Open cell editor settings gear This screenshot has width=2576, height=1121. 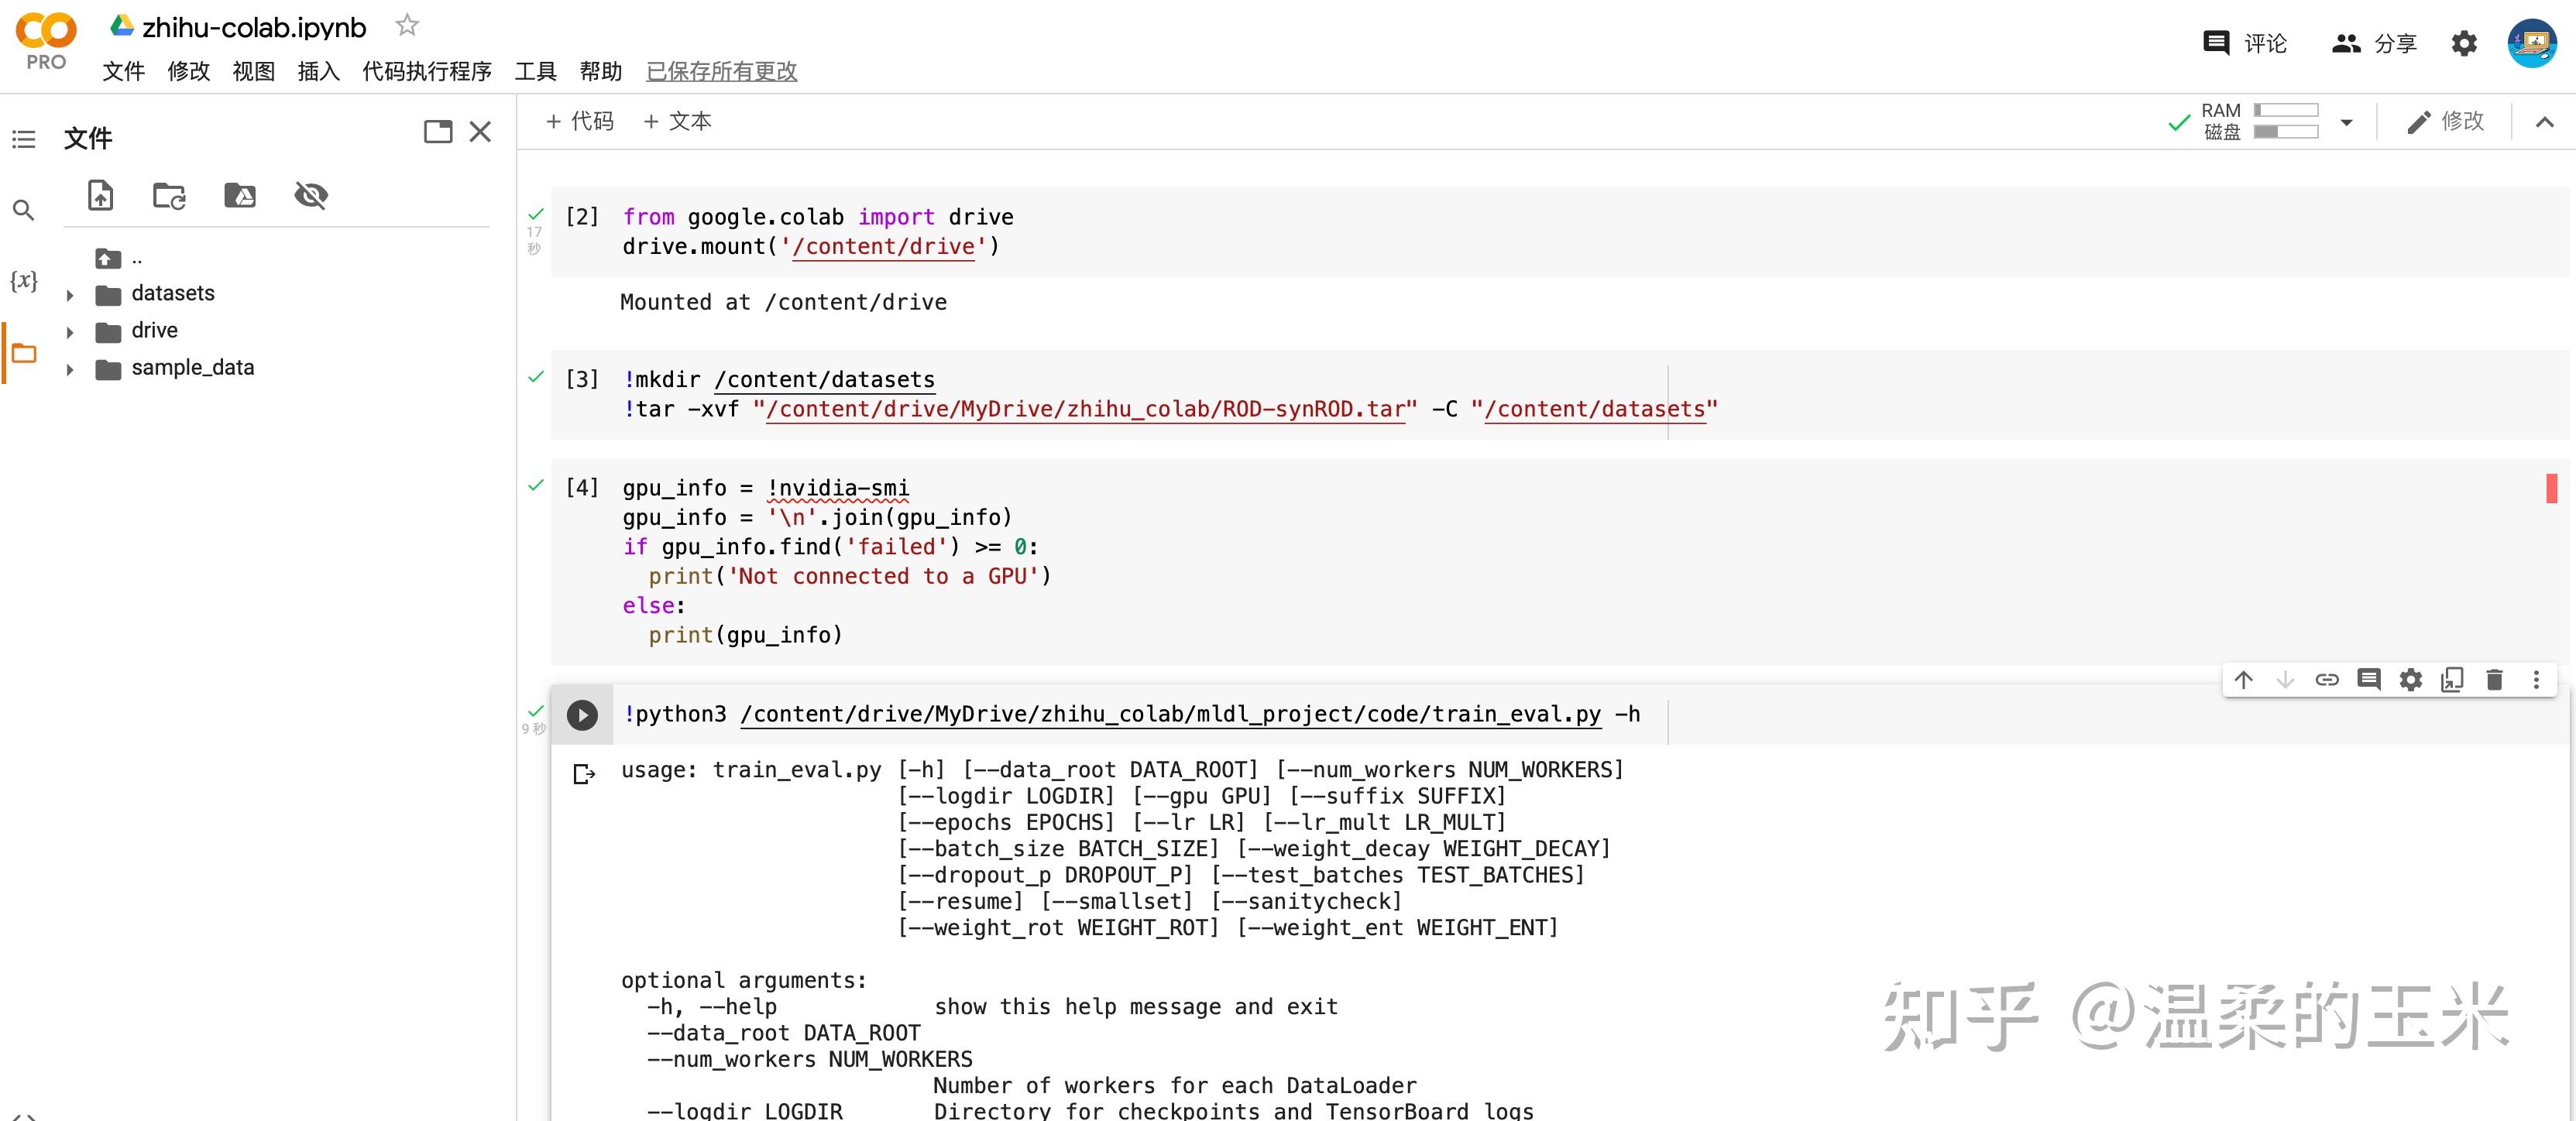tap(2411, 680)
